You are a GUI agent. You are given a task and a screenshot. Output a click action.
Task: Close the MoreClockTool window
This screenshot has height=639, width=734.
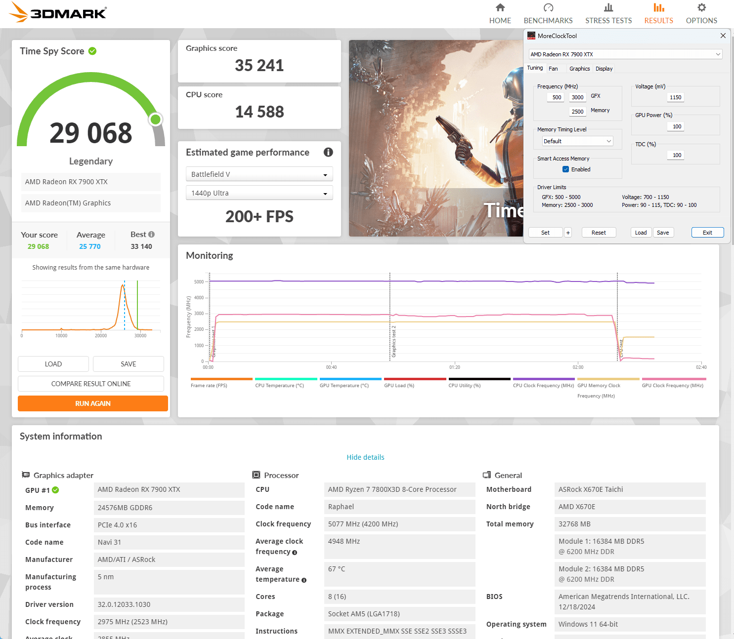pos(723,36)
